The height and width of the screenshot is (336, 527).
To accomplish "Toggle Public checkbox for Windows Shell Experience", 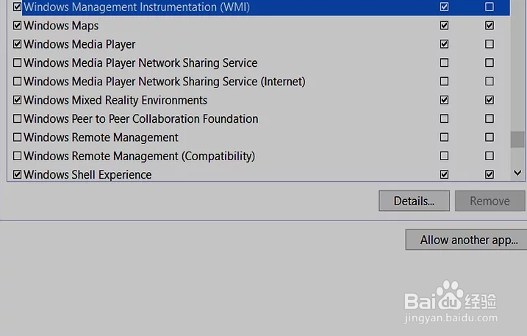I will click(x=490, y=174).
